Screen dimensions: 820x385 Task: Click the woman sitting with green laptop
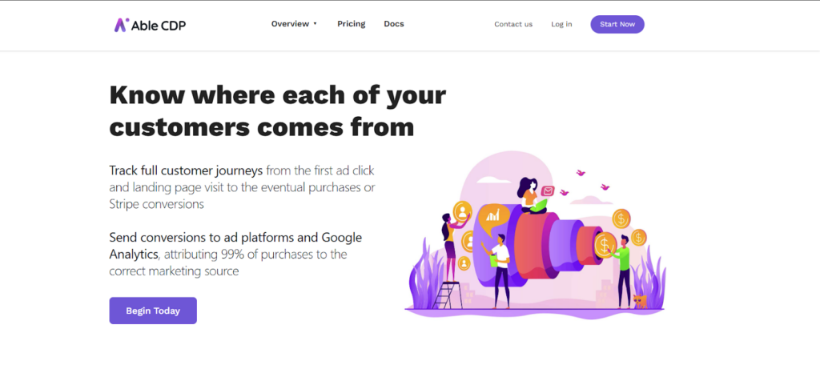(x=529, y=196)
